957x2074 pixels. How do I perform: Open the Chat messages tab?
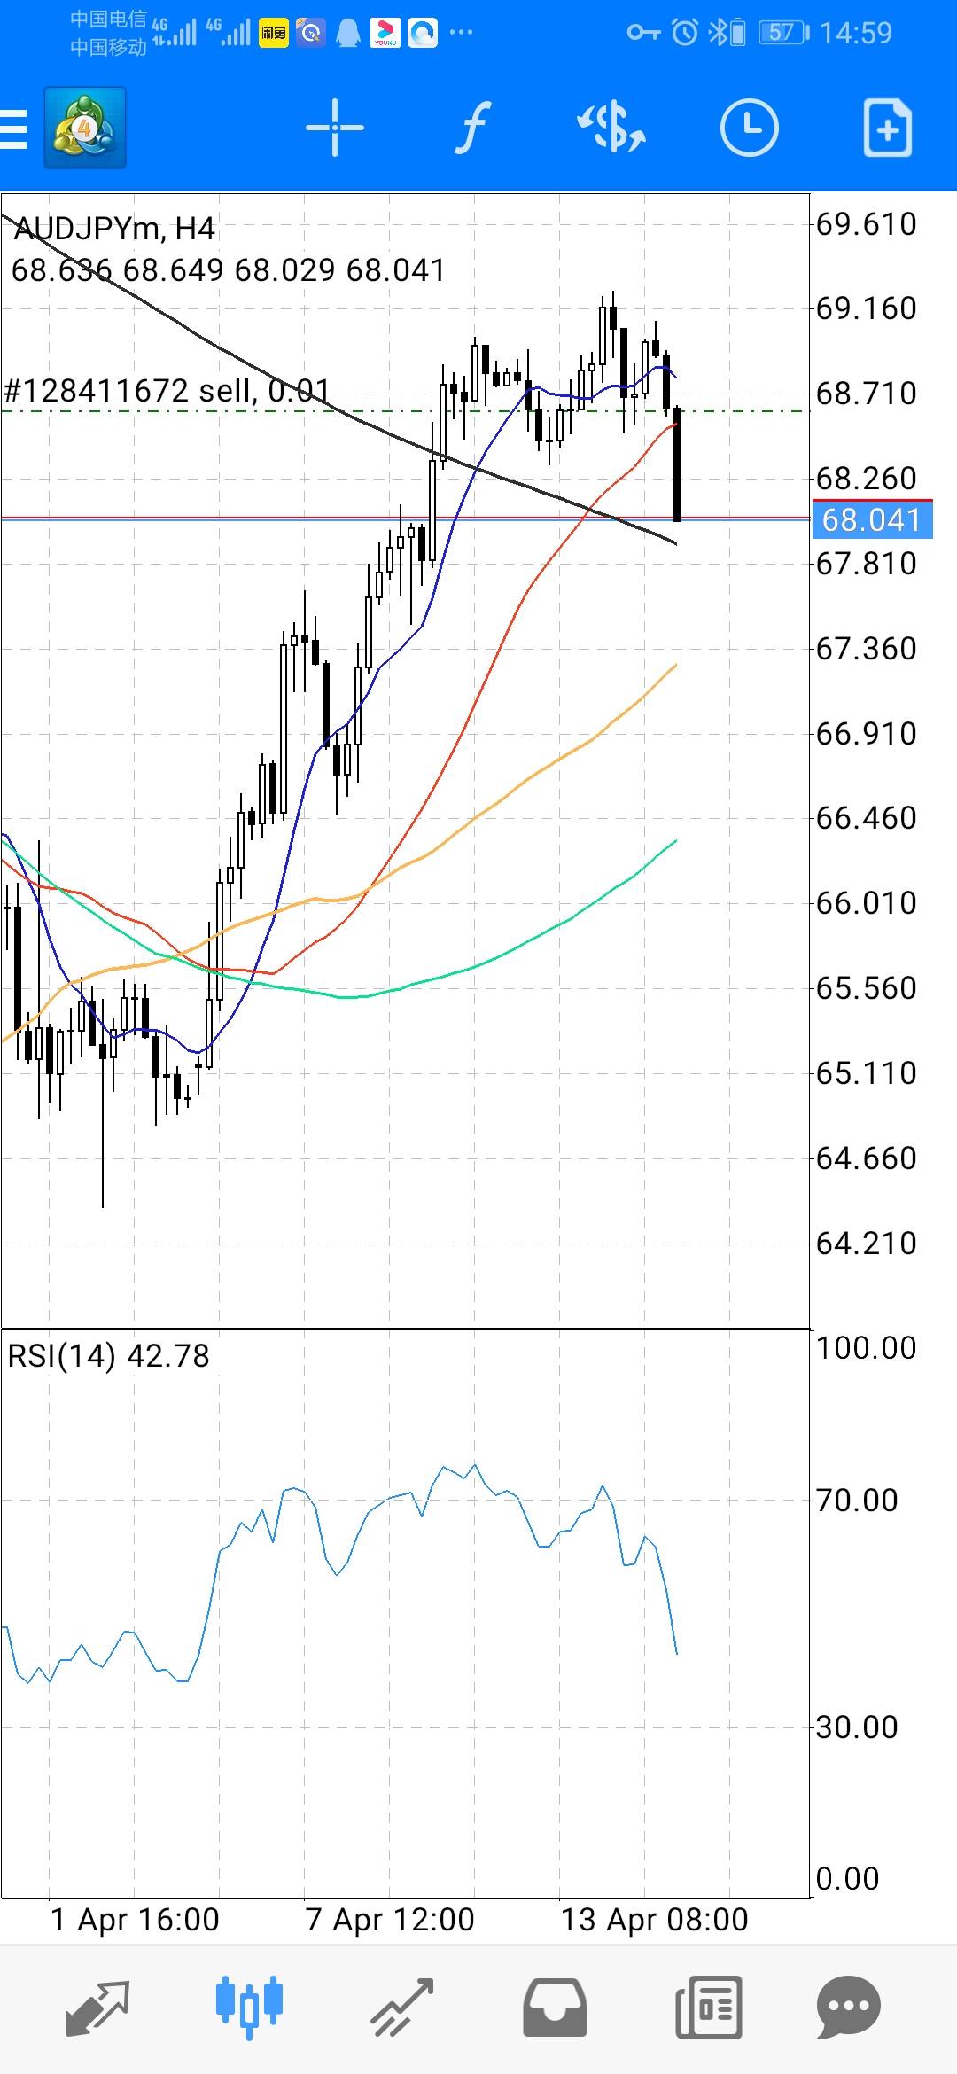(849, 2008)
